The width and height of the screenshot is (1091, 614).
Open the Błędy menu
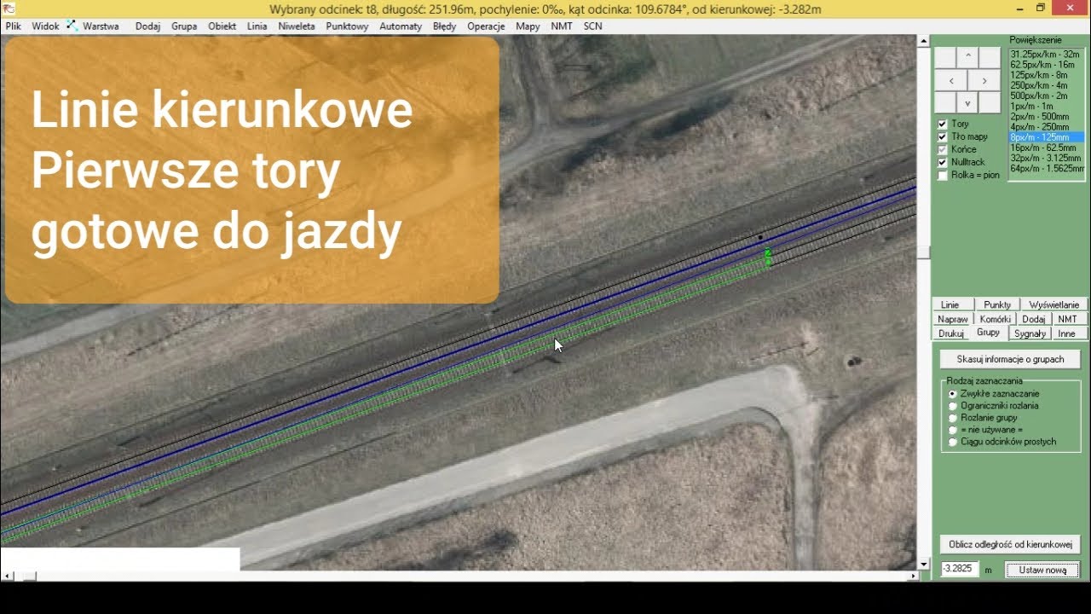(x=444, y=26)
